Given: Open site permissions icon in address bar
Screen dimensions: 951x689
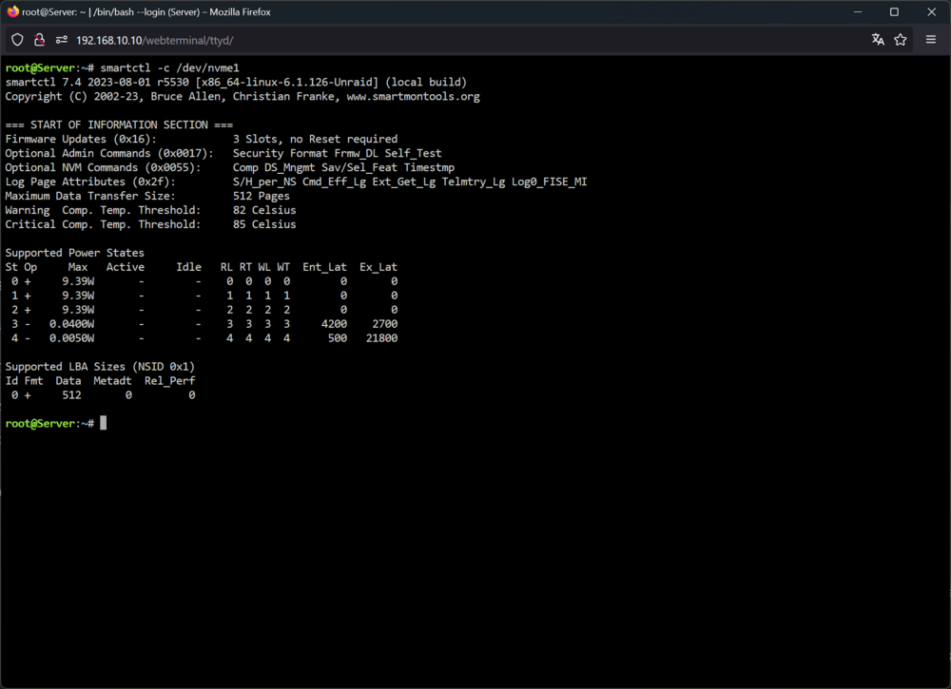Looking at the screenshot, I should click(61, 40).
